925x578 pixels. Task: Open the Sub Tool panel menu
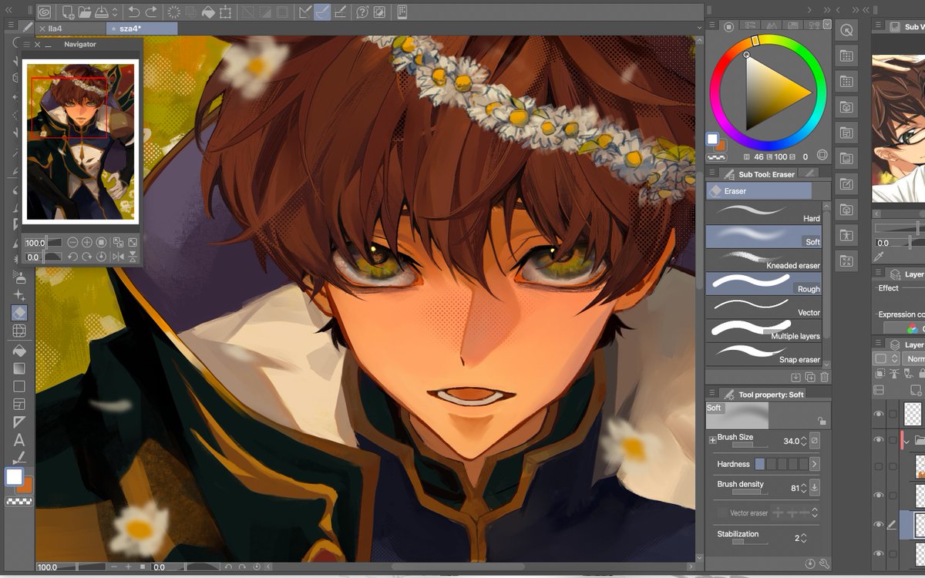pos(711,174)
